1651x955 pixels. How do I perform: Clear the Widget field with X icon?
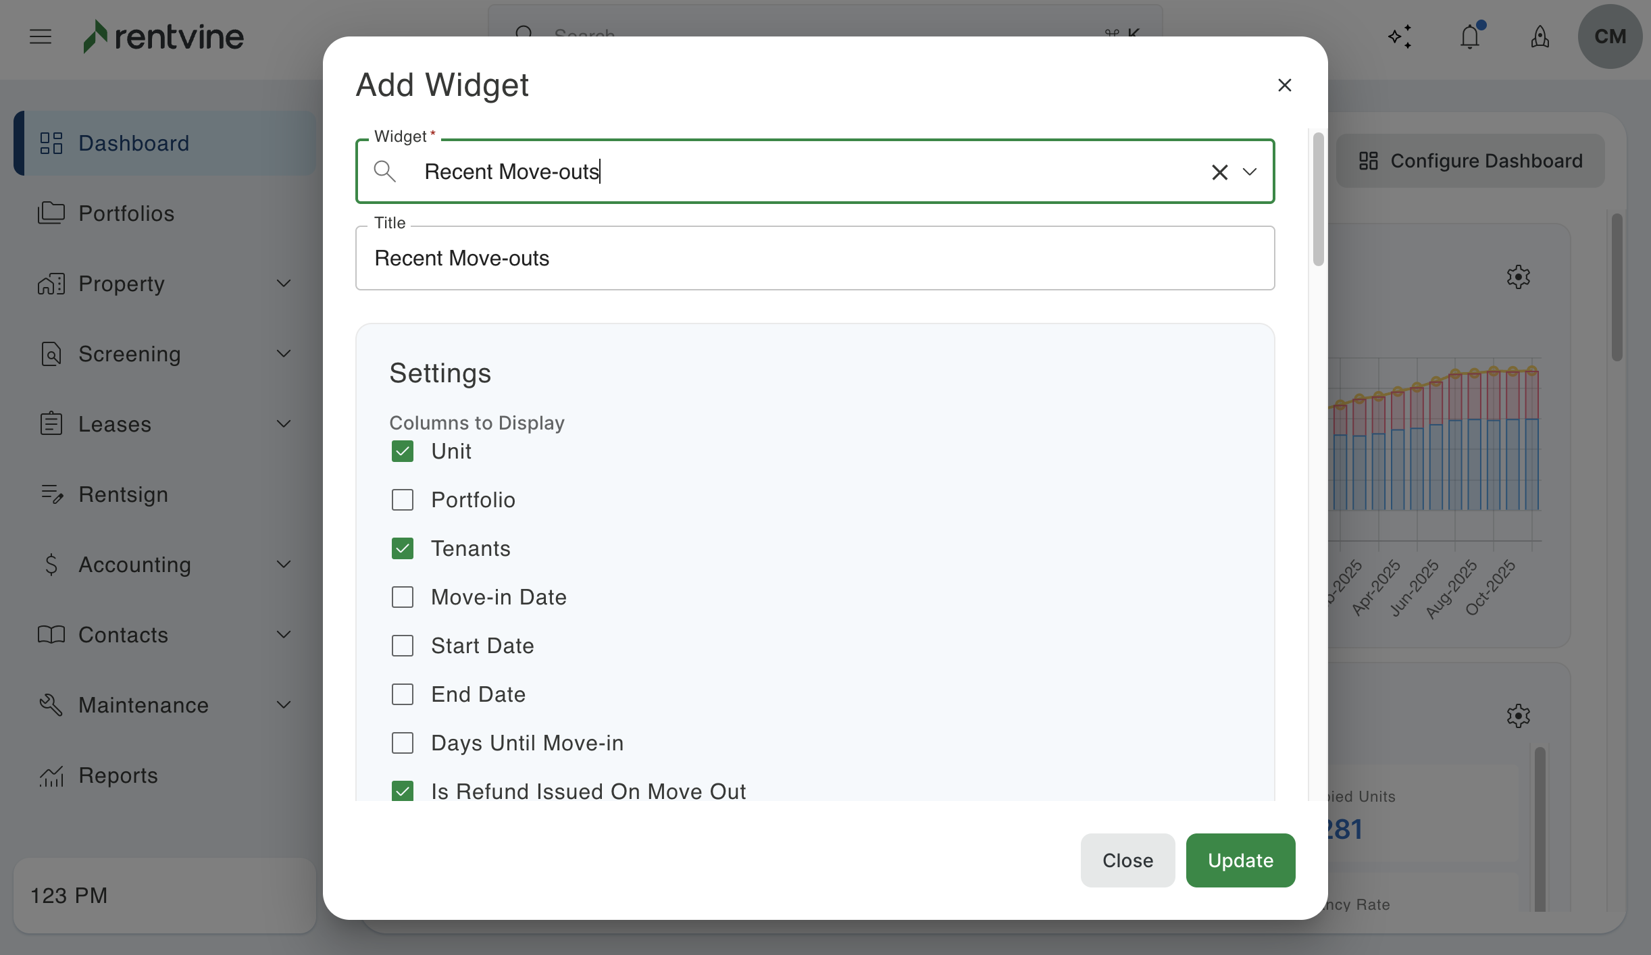(x=1219, y=172)
